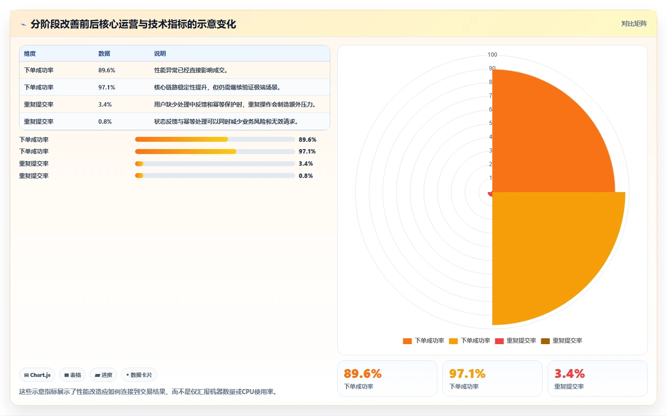667x416 pixels.
Task: Click the 89.6% progress bar
Action: [215, 140]
